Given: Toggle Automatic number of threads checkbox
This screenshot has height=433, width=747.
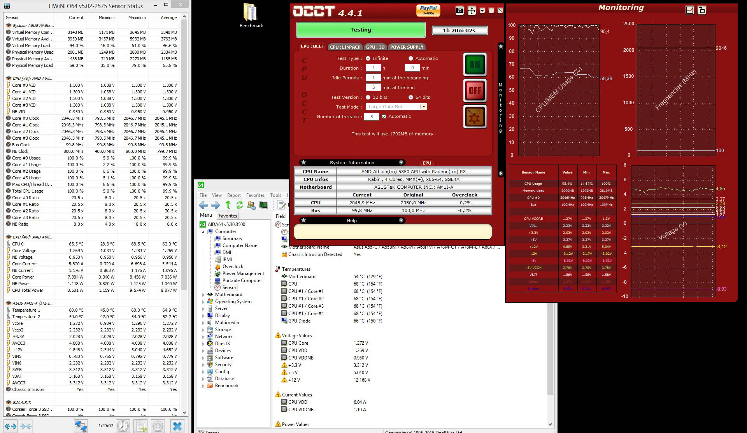Looking at the screenshot, I should pos(384,116).
